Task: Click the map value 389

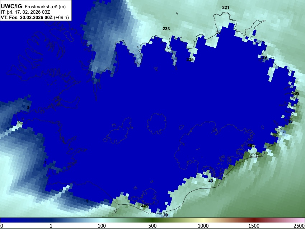Action: (x=296, y=93)
